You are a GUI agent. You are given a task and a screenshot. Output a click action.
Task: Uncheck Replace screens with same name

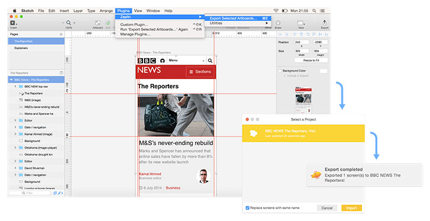[247, 208]
